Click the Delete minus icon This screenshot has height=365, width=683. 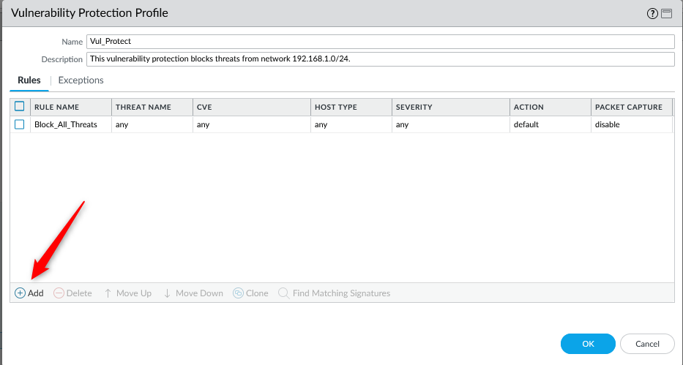coord(59,293)
